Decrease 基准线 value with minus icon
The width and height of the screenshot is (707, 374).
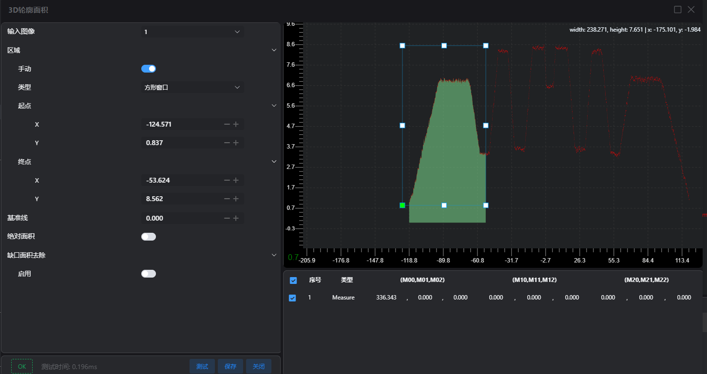pos(227,218)
